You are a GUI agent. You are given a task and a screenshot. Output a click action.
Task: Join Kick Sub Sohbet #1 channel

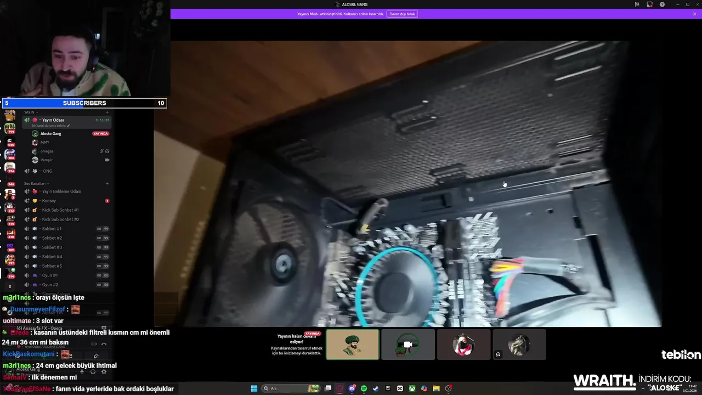pos(66,210)
